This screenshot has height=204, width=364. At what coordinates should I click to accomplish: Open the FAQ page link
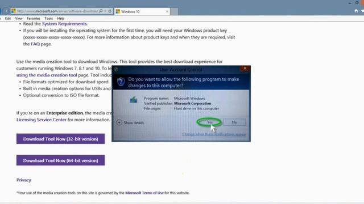pos(35,44)
